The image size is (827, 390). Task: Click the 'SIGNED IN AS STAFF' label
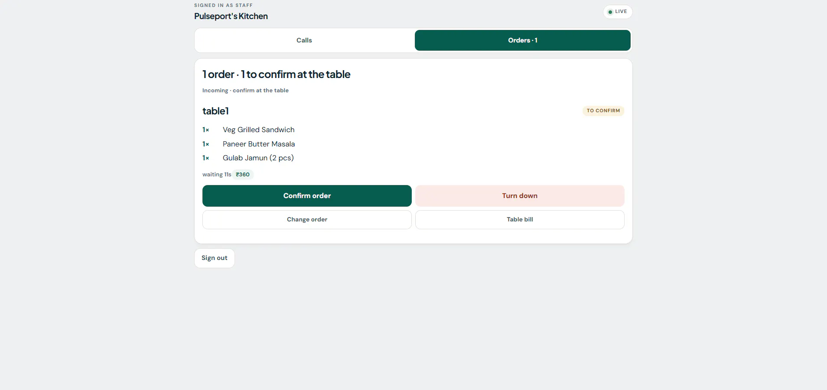223,5
